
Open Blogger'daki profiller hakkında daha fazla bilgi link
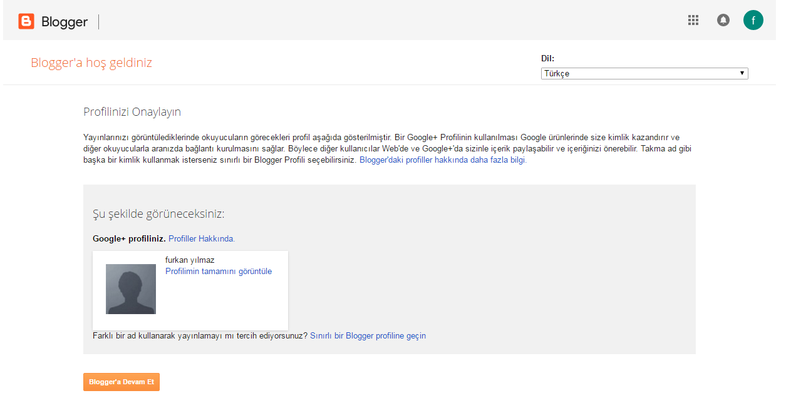click(443, 160)
